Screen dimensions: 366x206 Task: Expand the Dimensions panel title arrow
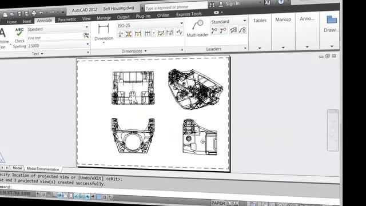pyautogui.click(x=145, y=51)
